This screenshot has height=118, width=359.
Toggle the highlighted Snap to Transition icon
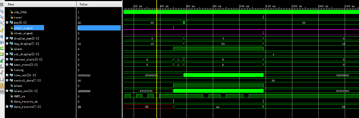coord(2,85)
